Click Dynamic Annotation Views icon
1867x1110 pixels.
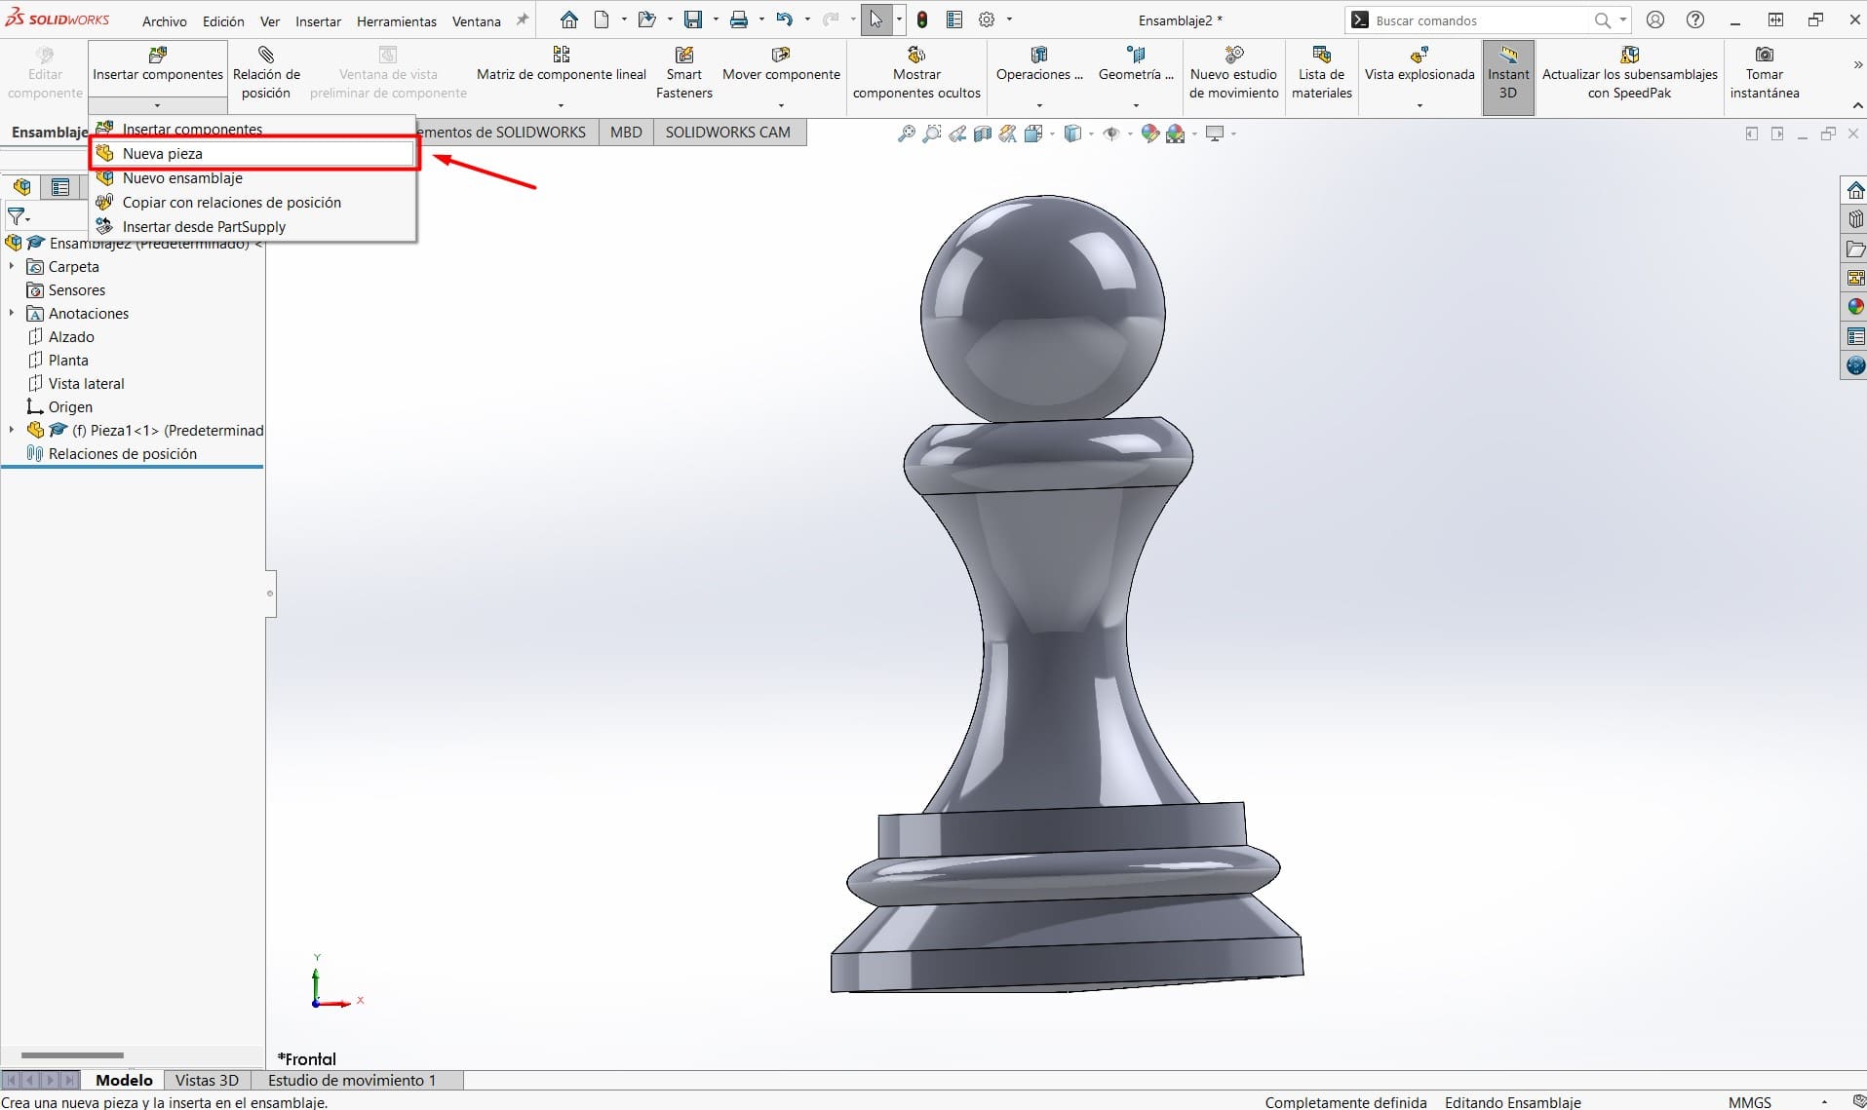click(1008, 134)
